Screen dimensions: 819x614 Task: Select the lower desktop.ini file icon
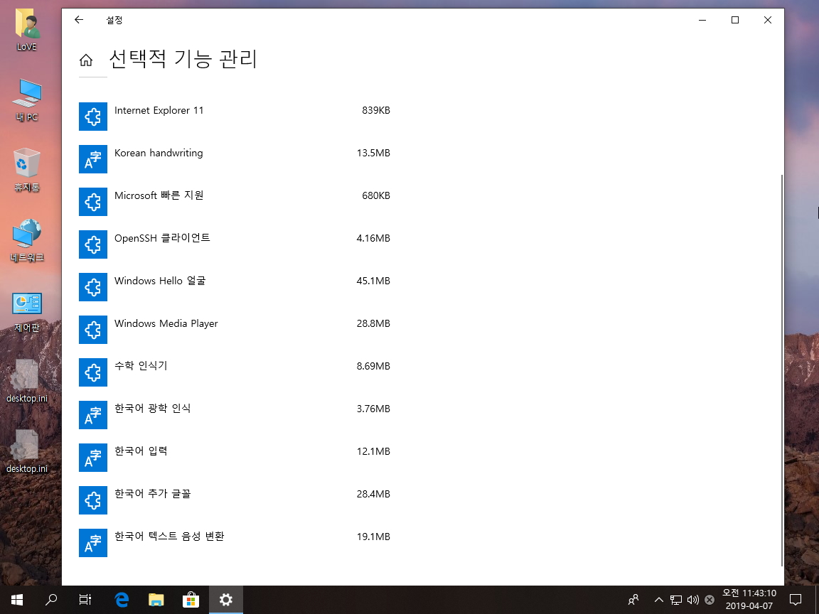26,452
